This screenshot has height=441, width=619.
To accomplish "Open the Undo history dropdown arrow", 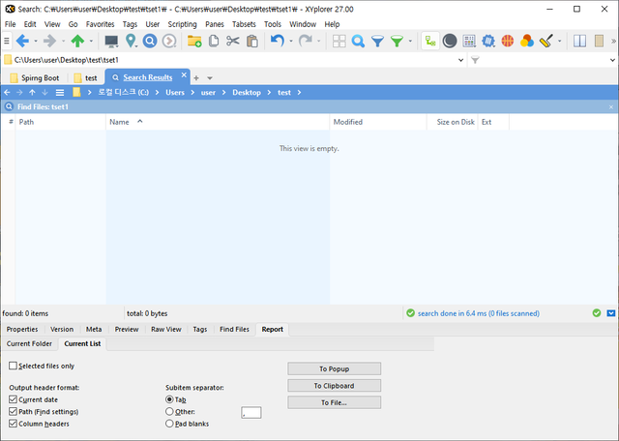I will (x=291, y=41).
